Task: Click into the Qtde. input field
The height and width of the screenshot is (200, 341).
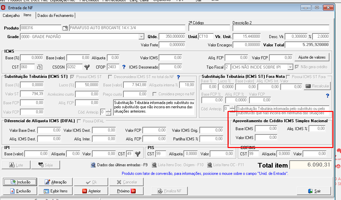Action: click(x=172, y=36)
